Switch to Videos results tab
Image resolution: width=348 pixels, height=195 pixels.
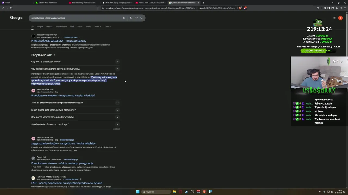[49, 27]
